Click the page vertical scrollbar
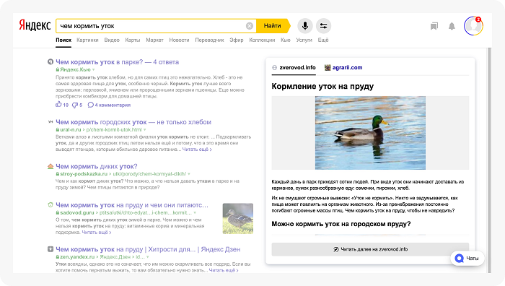This screenshot has width=505, height=286. (490, 160)
